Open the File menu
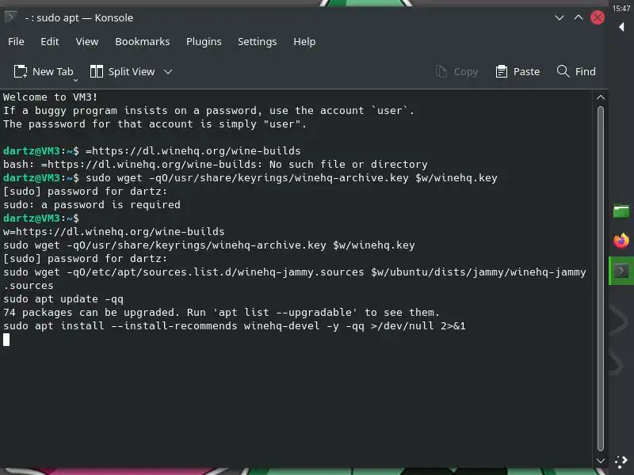 click(16, 42)
